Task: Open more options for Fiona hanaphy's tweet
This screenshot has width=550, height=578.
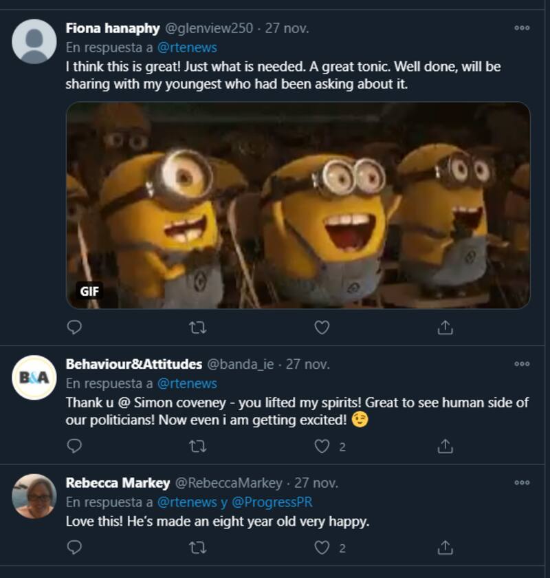Action: click(522, 28)
